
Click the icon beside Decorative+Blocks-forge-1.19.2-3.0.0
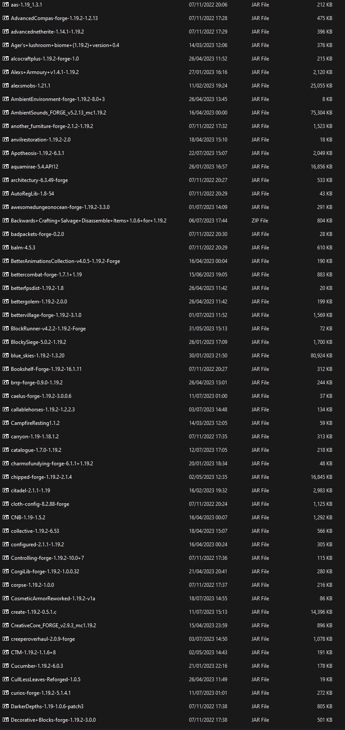[x=5, y=720]
